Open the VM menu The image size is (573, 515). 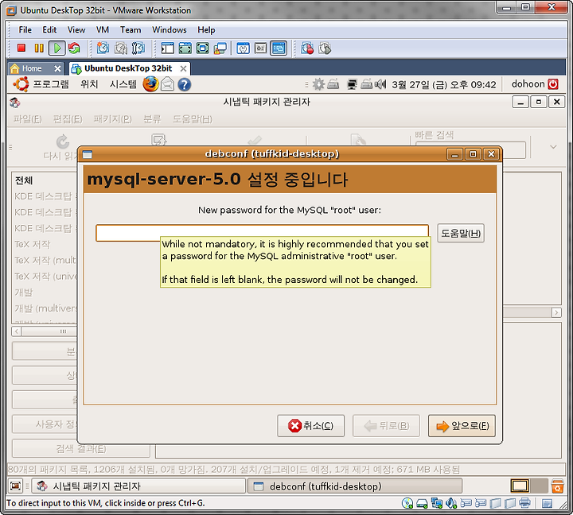click(x=103, y=30)
